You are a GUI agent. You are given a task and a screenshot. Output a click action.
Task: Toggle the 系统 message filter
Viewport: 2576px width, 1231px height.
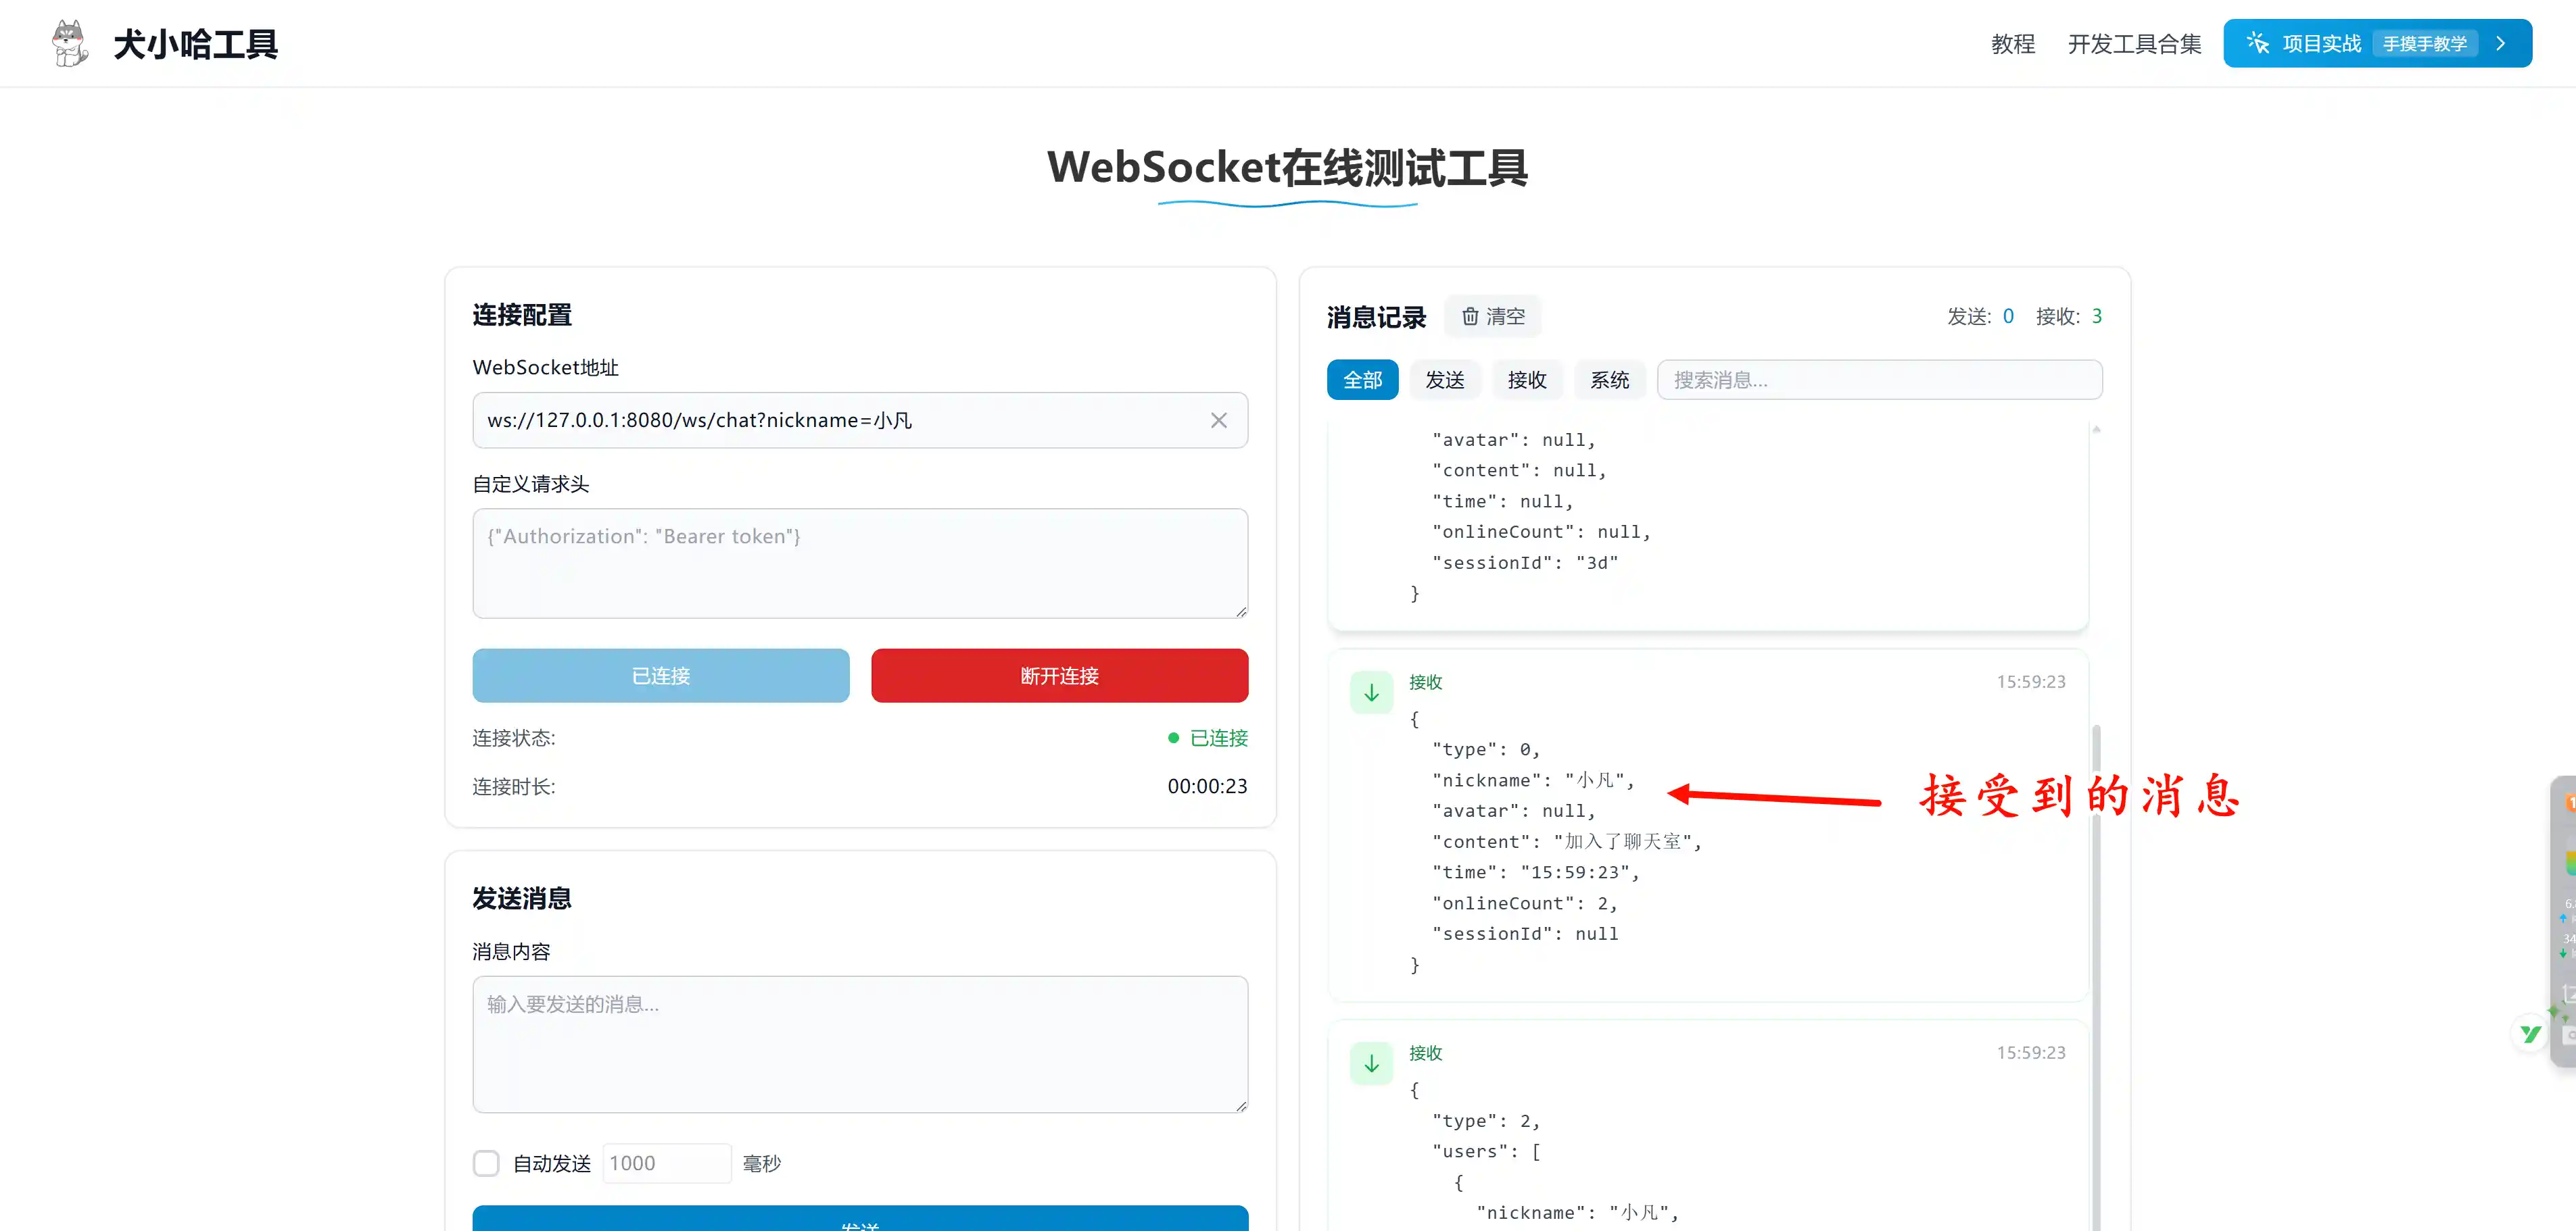tap(1609, 380)
